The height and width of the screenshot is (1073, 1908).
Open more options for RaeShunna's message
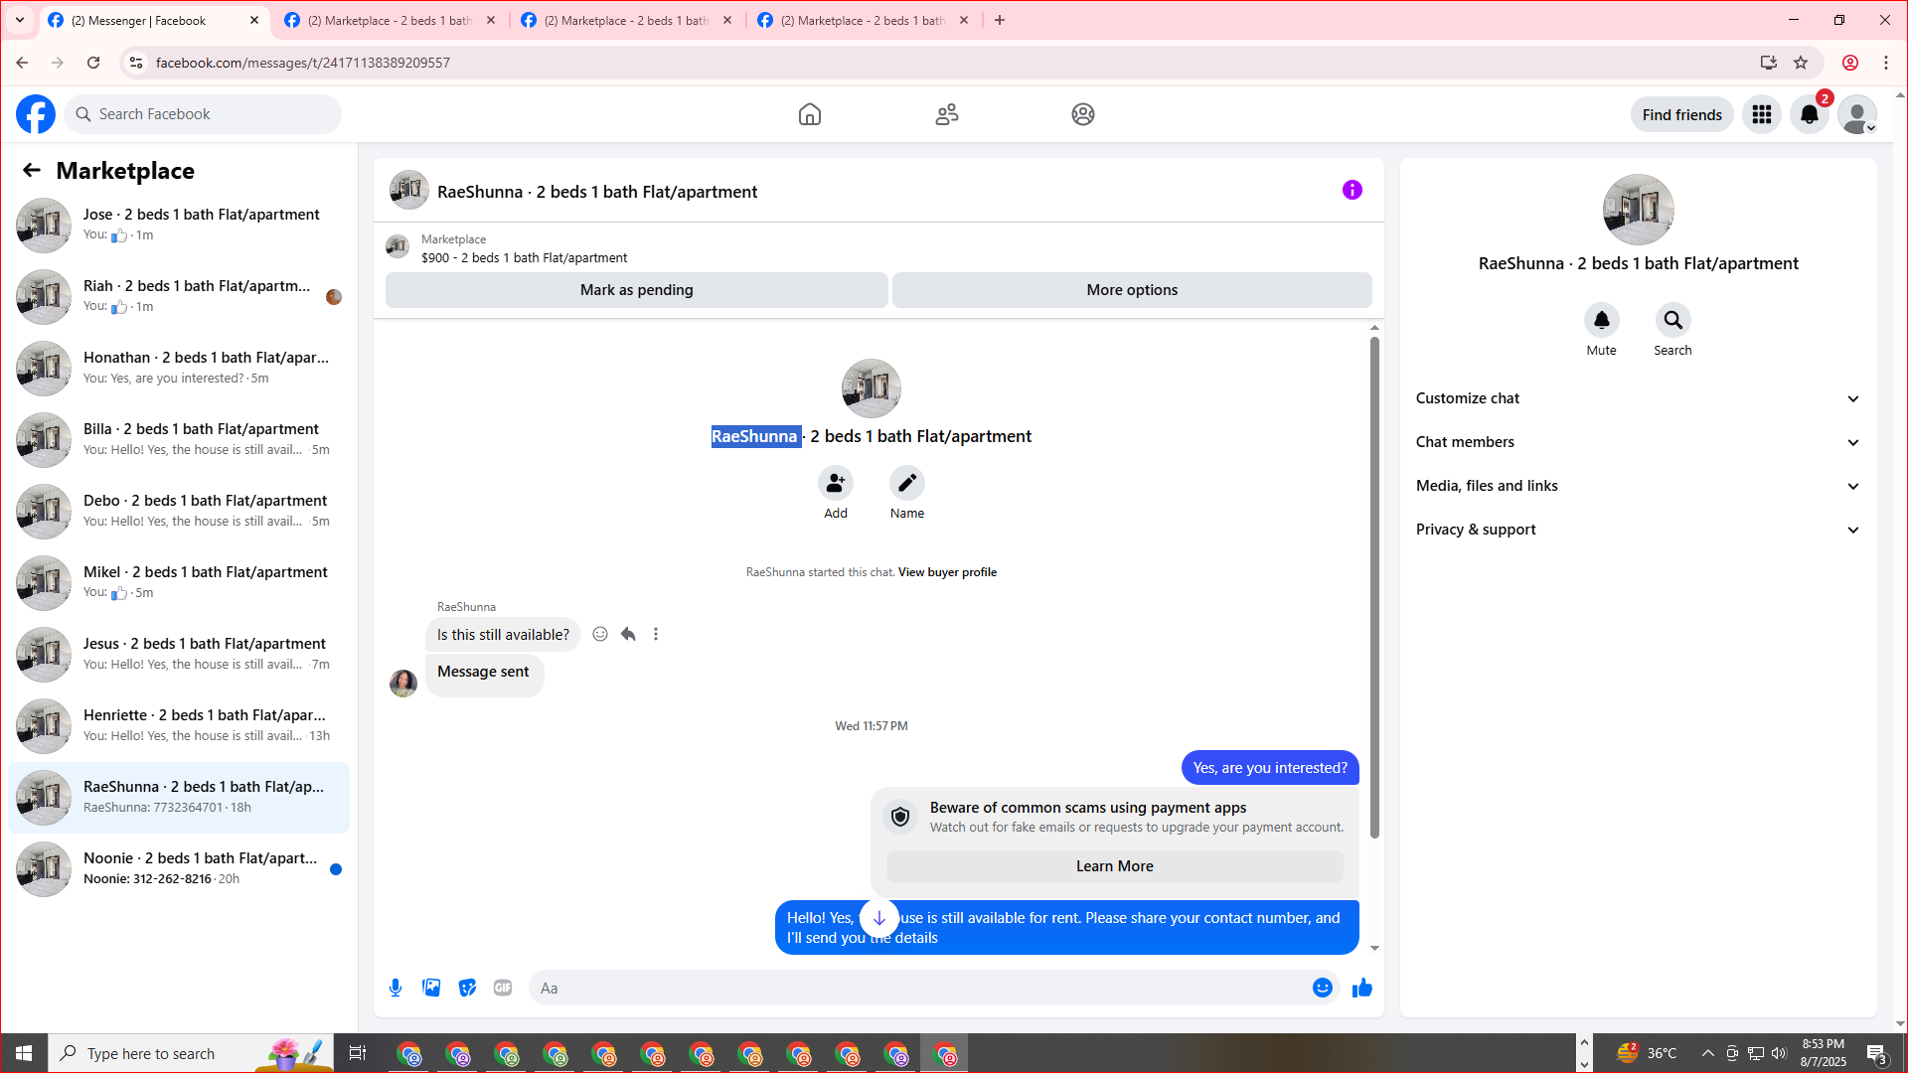(656, 634)
